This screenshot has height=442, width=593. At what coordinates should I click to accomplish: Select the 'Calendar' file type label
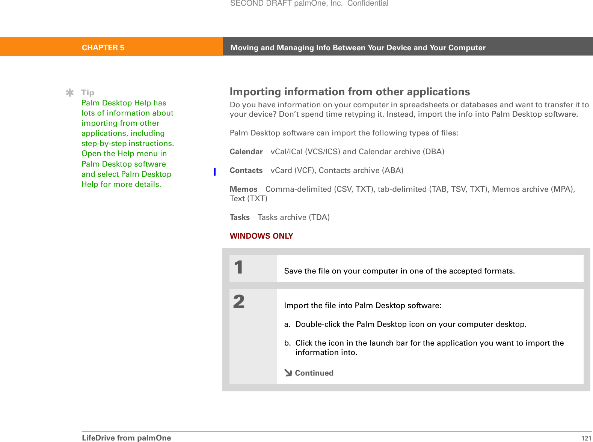(246, 152)
